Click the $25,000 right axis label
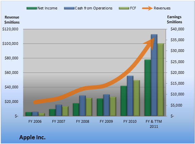 [x=177, y=62]
